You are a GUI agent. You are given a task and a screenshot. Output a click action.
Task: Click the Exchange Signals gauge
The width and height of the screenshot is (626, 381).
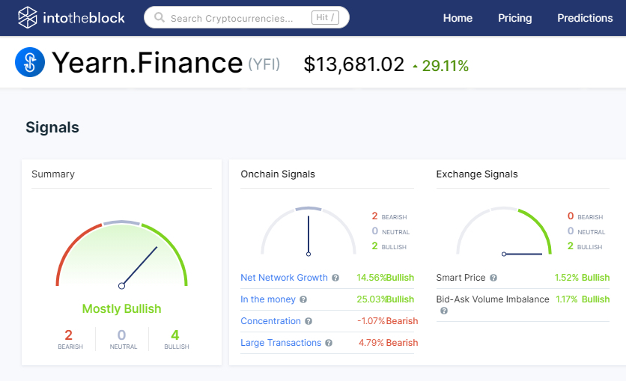504,231
